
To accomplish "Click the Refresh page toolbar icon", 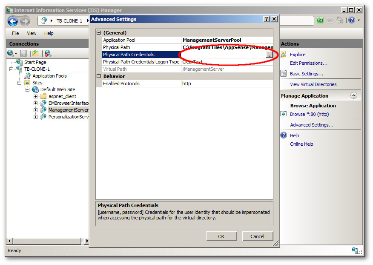I will click(320, 20).
